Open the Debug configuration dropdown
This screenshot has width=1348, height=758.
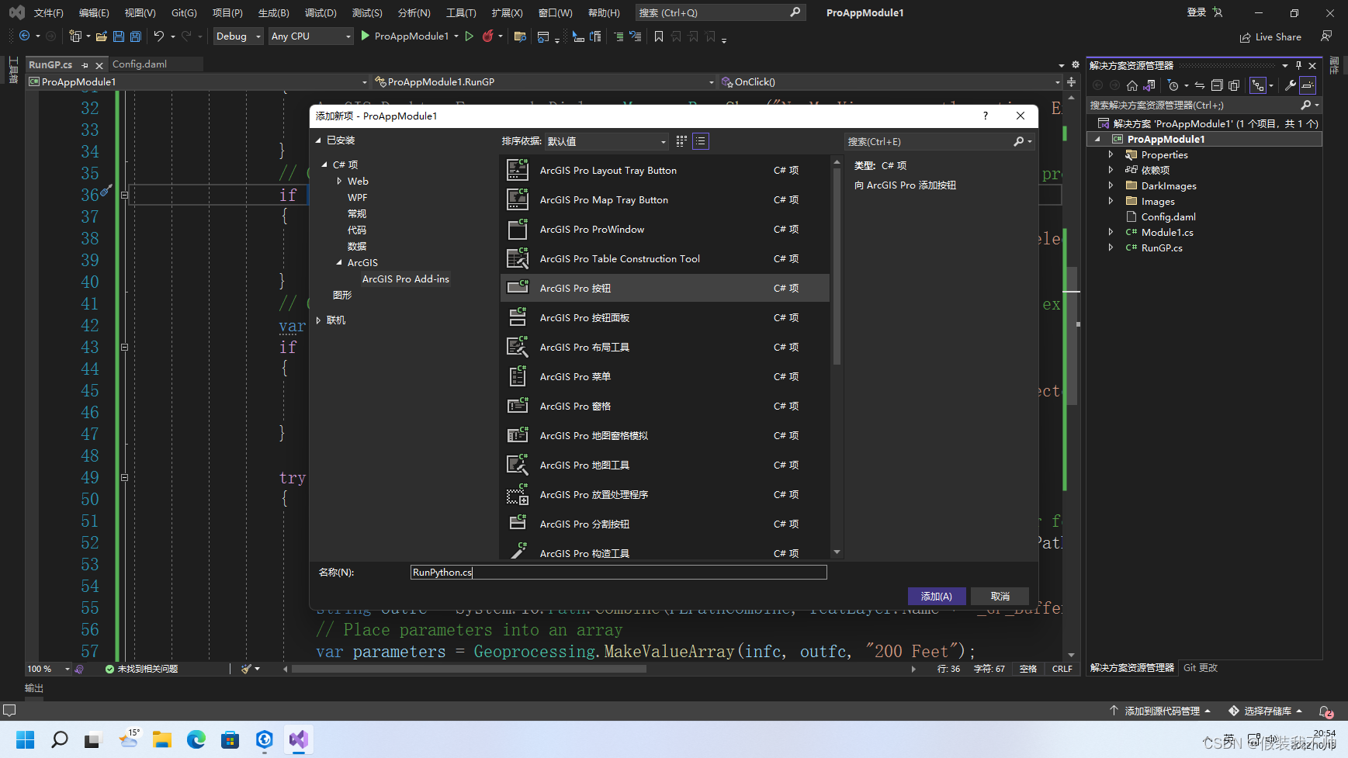point(238,36)
